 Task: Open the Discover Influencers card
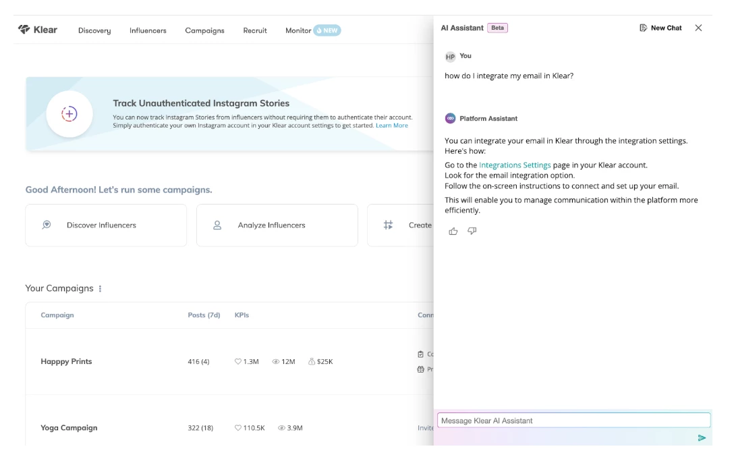pos(106,225)
